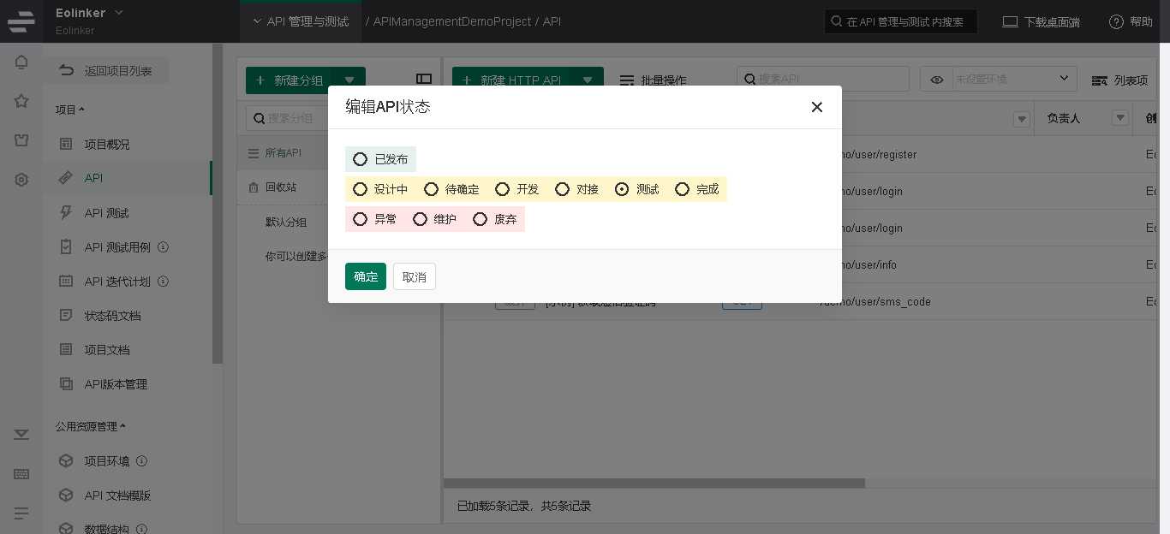This screenshot has width=1170, height=534.
Task: Click the global search field in header
Action: 900,21
